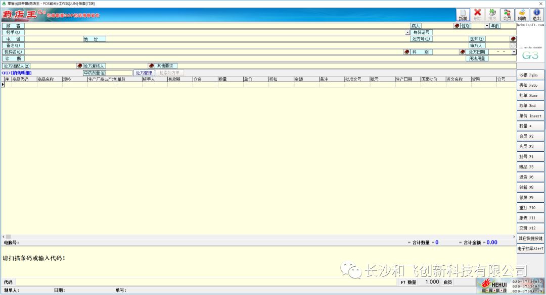
Task: Click the 交班 F12 button
Action: (530, 228)
